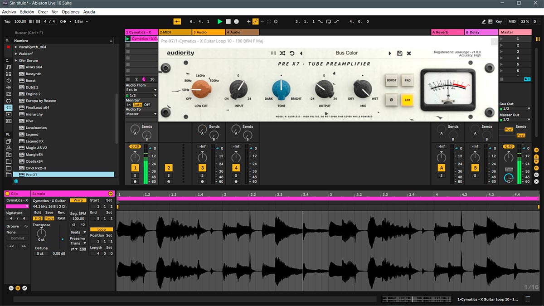544x306 pixels.
Task: Open the Master Out 1/2 dropdown
Action: (515, 120)
